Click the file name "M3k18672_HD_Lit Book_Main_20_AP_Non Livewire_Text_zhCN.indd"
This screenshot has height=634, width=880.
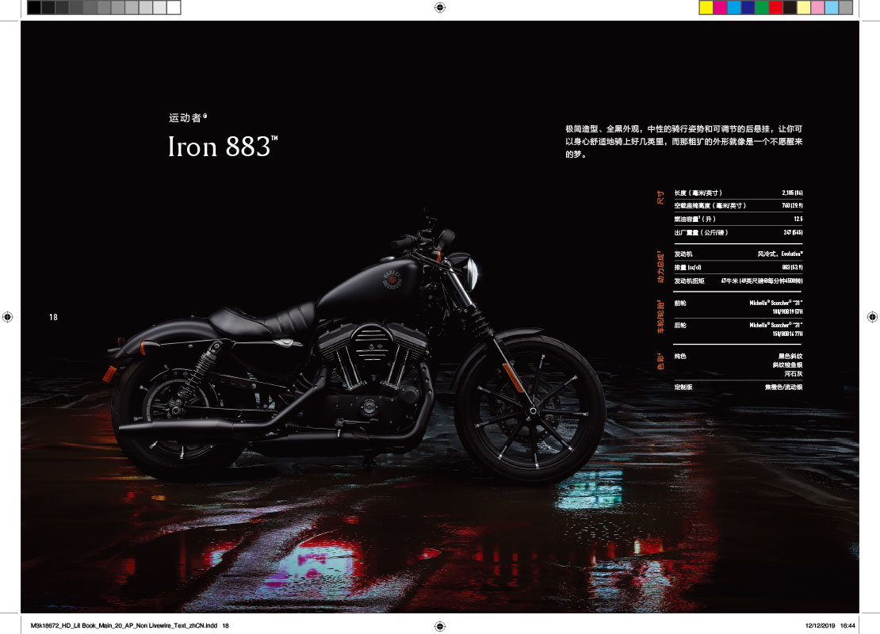[x=124, y=625]
